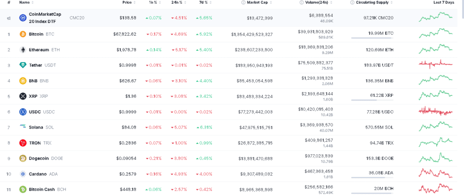Click USDC volume $10,420,015,403
Viewport: 464px width, 196px height.
pos(315,109)
